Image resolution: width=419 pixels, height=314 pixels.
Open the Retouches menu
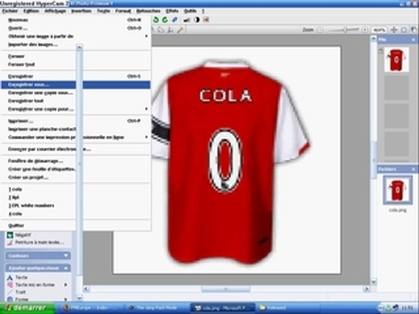(x=148, y=11)
